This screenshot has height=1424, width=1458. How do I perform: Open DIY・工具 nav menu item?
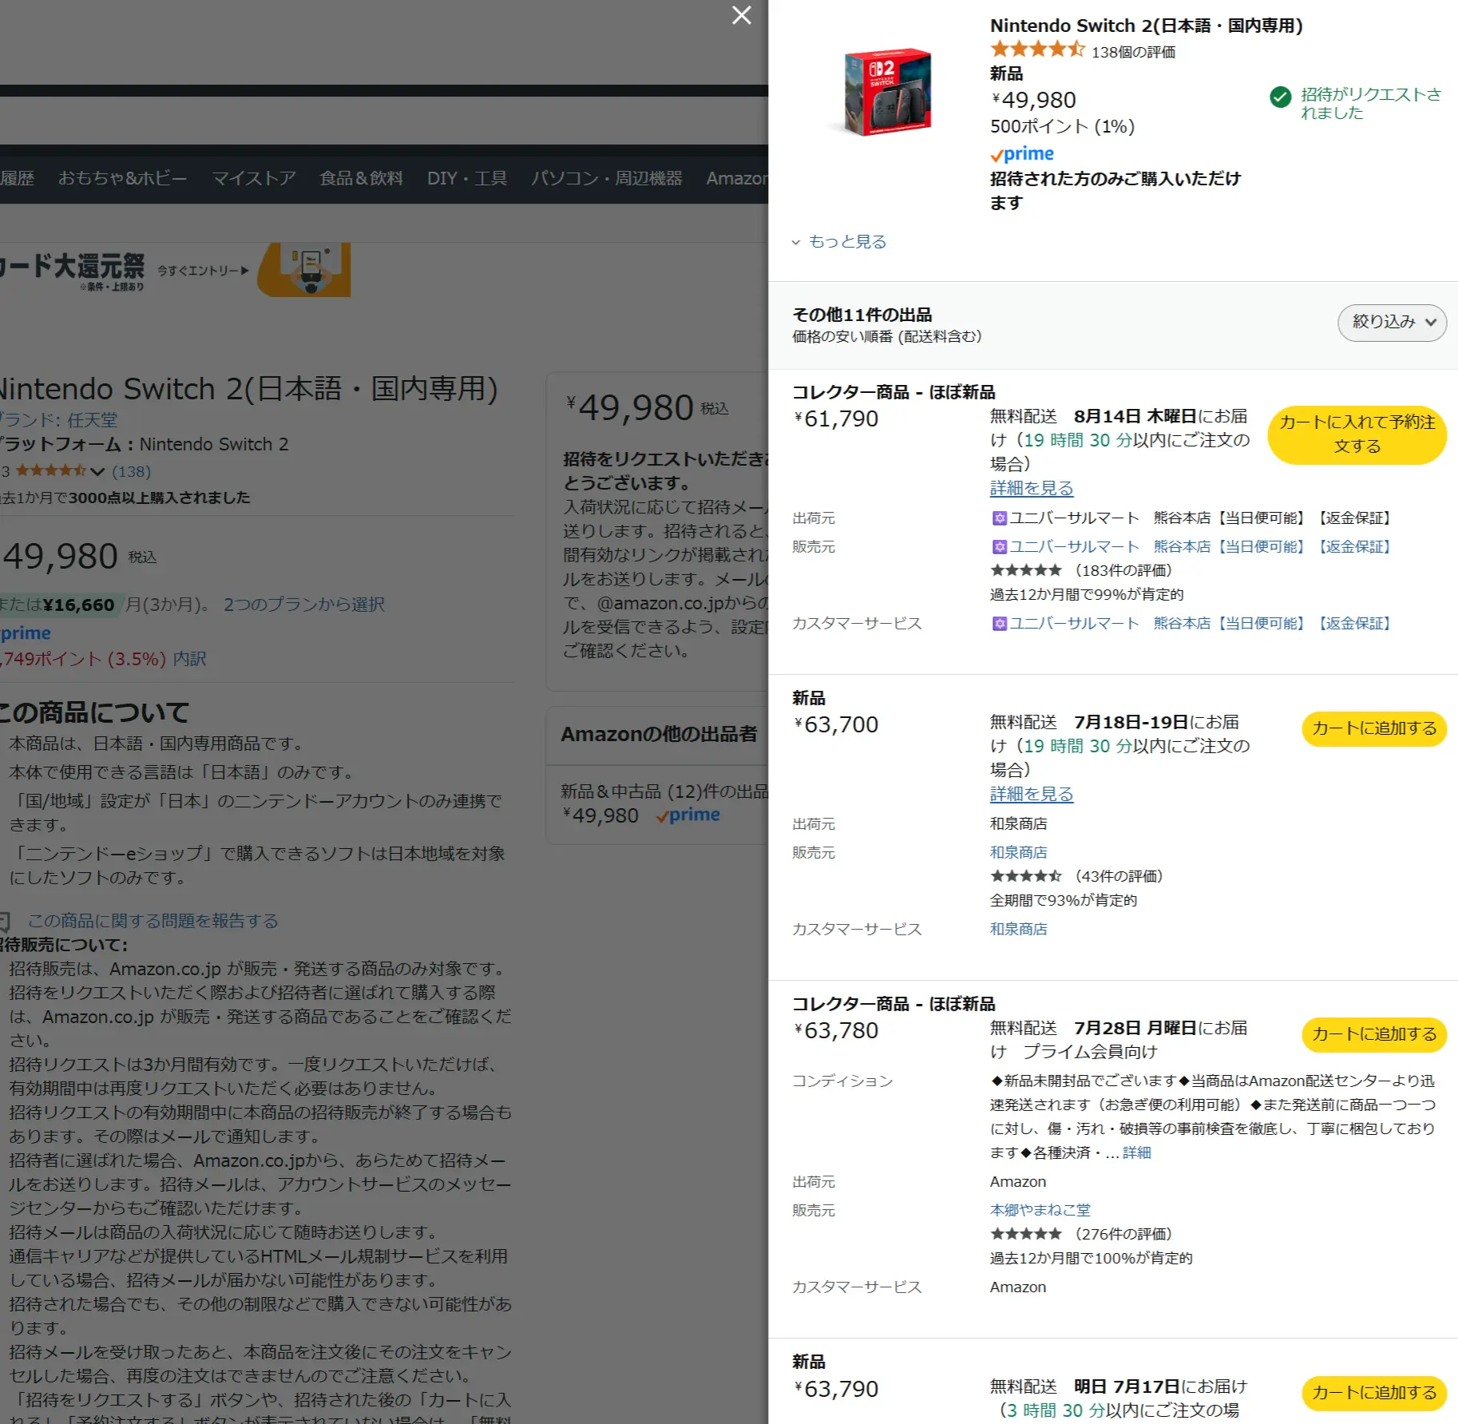tap(467, 178)
